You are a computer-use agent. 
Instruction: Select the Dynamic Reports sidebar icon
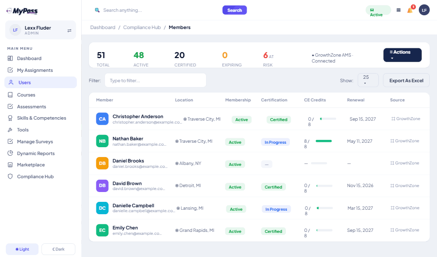pos(10,153)
